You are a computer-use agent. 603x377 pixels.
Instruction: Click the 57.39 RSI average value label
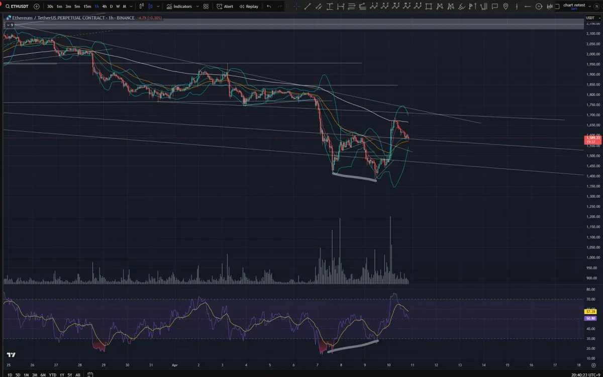tap(590, 312)
